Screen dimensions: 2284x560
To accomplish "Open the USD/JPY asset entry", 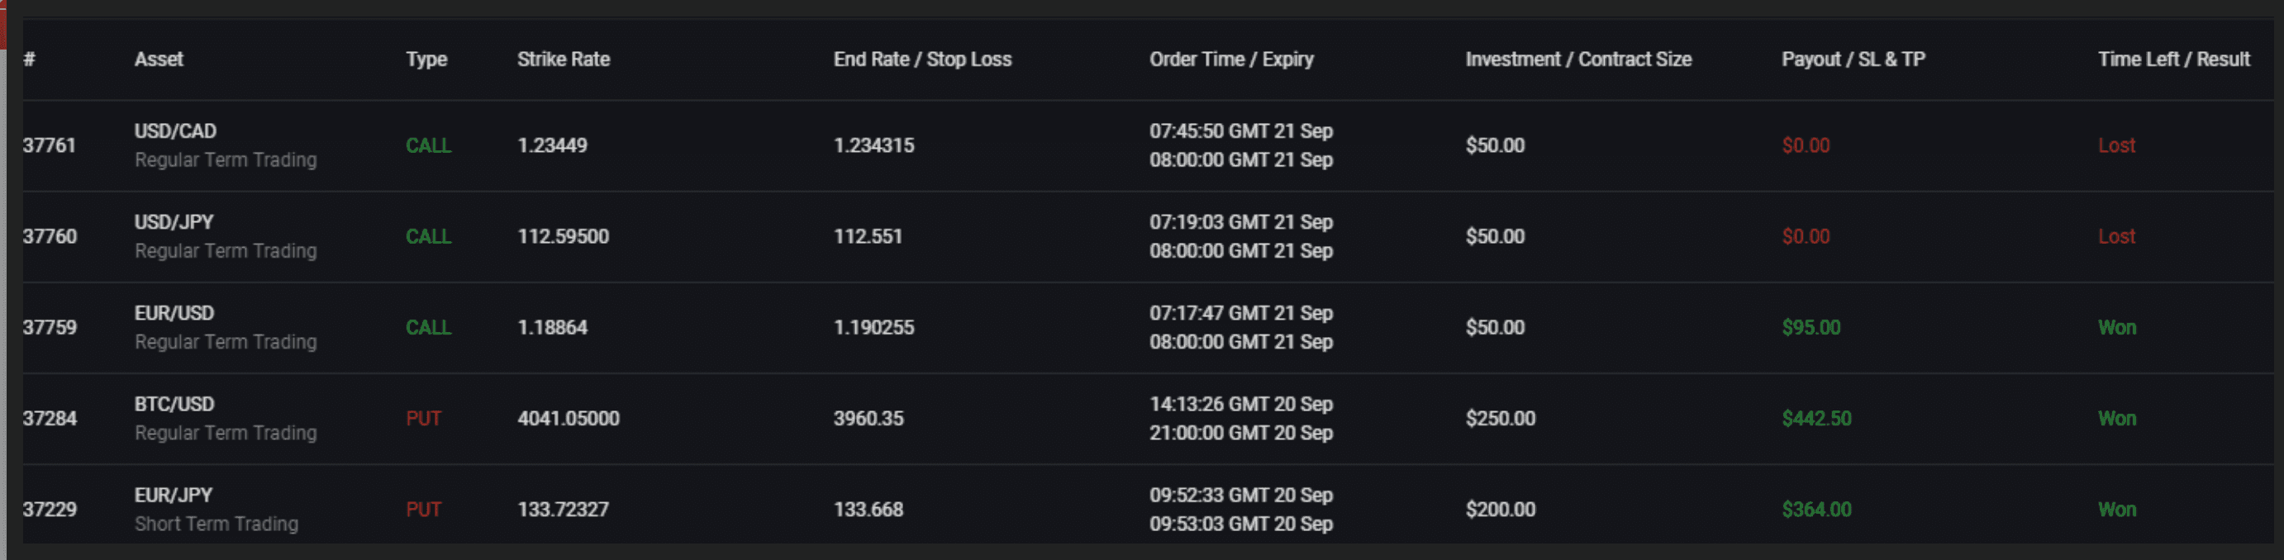I will tap(174, 222).
